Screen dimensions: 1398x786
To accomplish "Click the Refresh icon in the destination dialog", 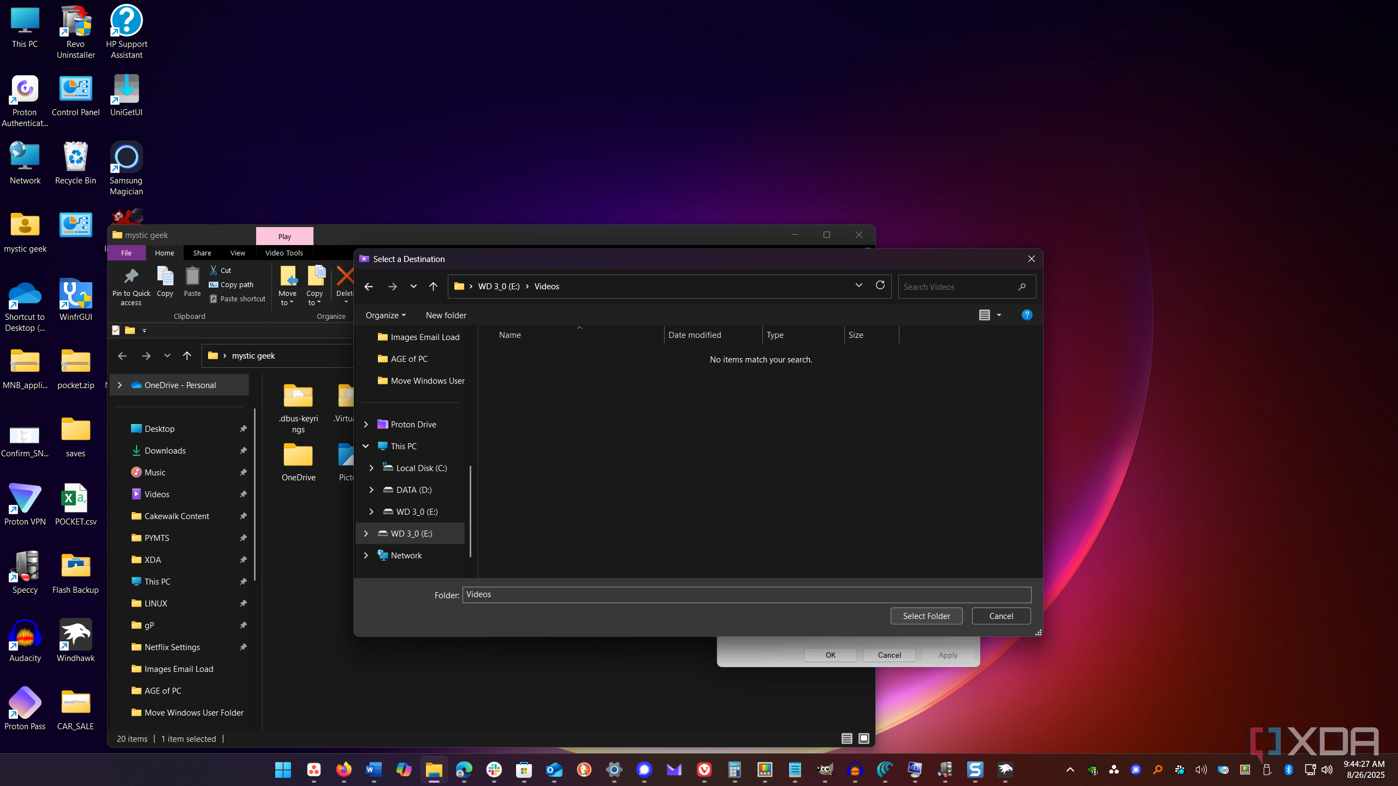I will (x=880, y=285).
